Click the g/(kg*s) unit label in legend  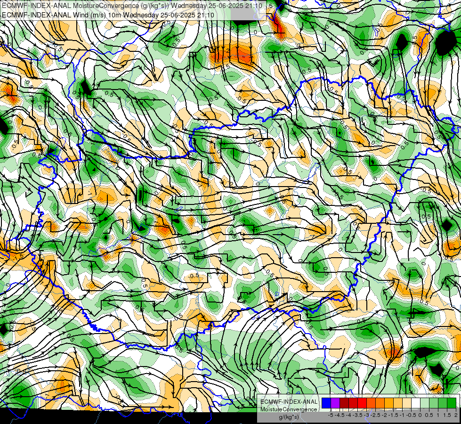[289, 417]
